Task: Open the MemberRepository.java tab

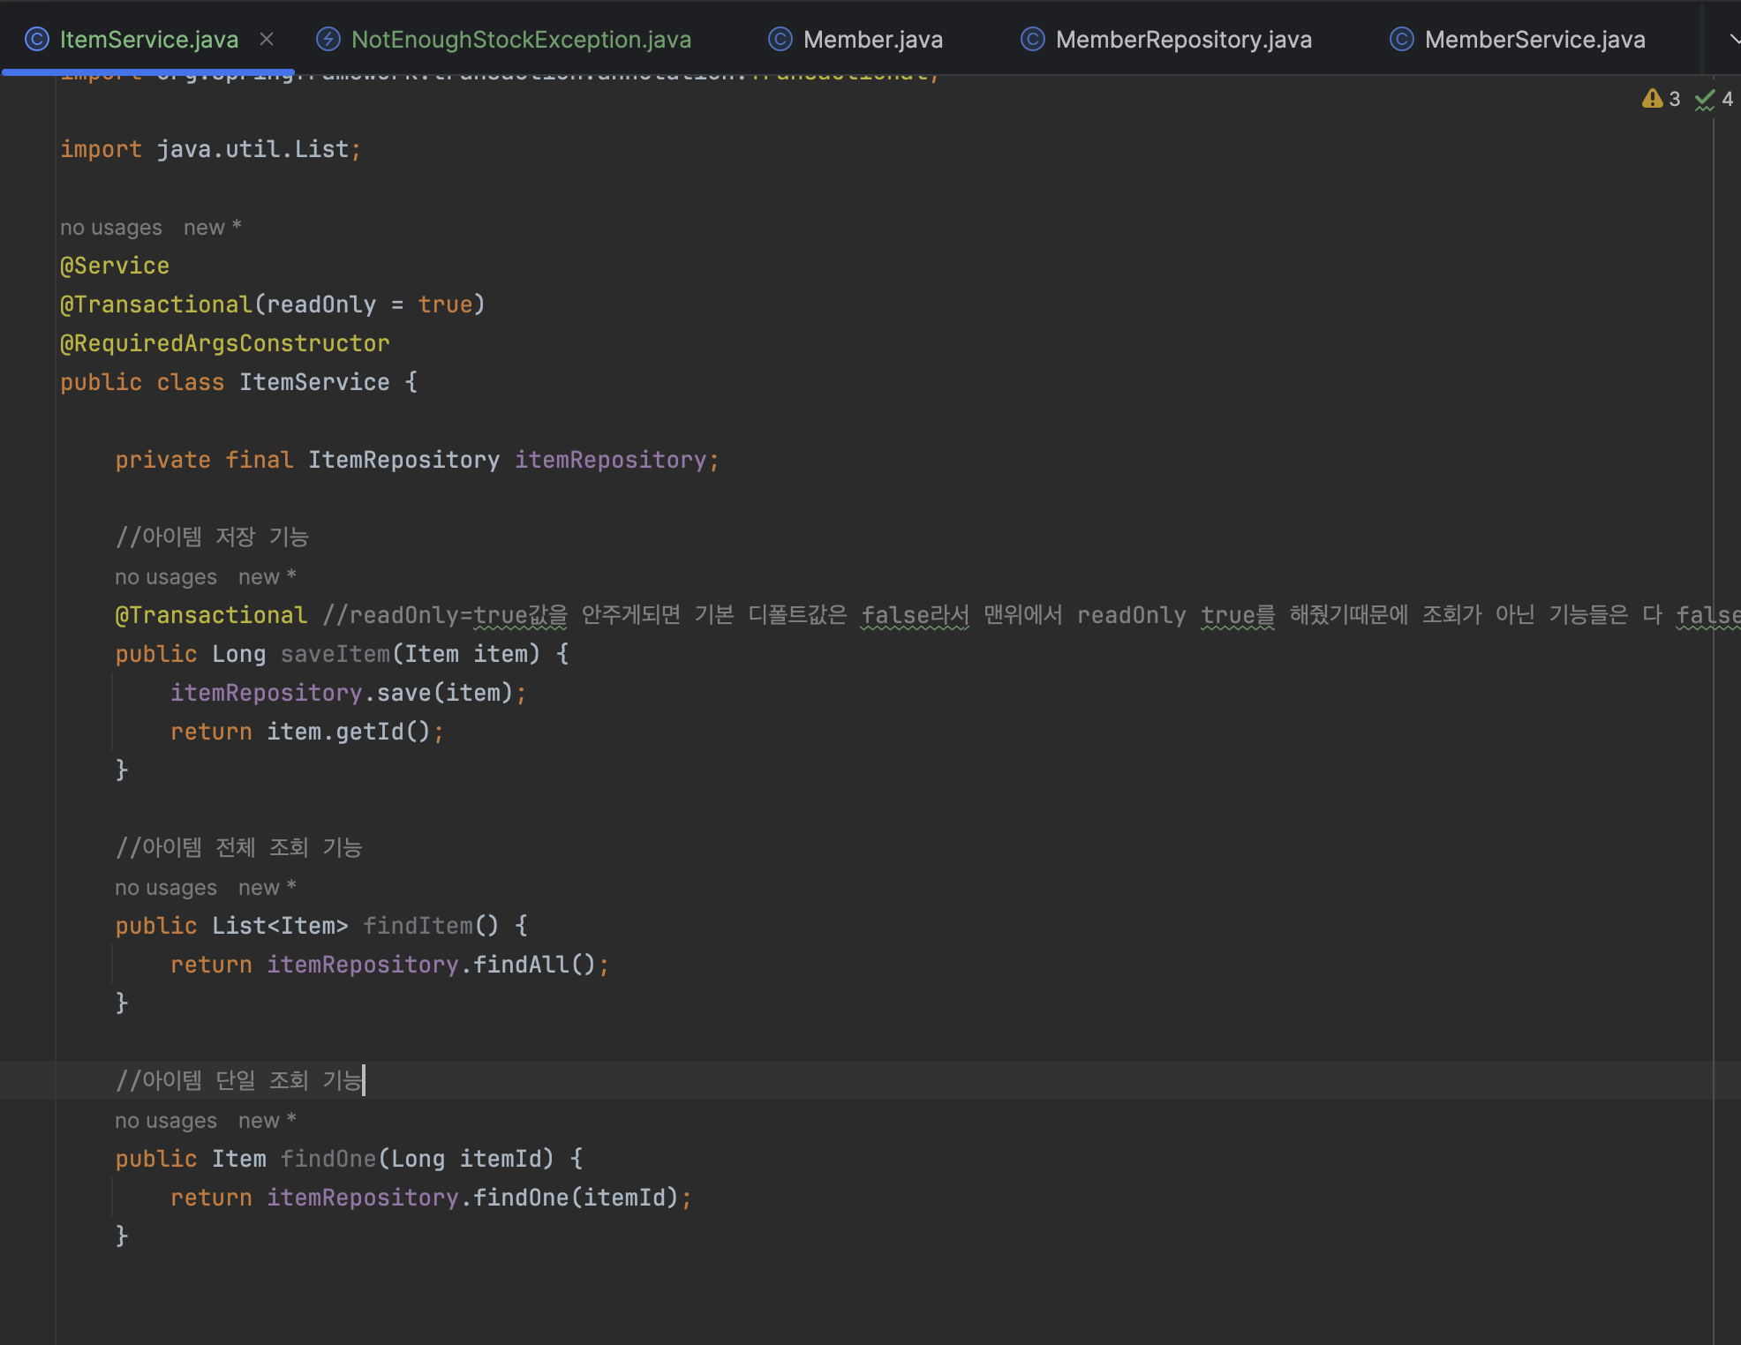Action: [1183, 40]
